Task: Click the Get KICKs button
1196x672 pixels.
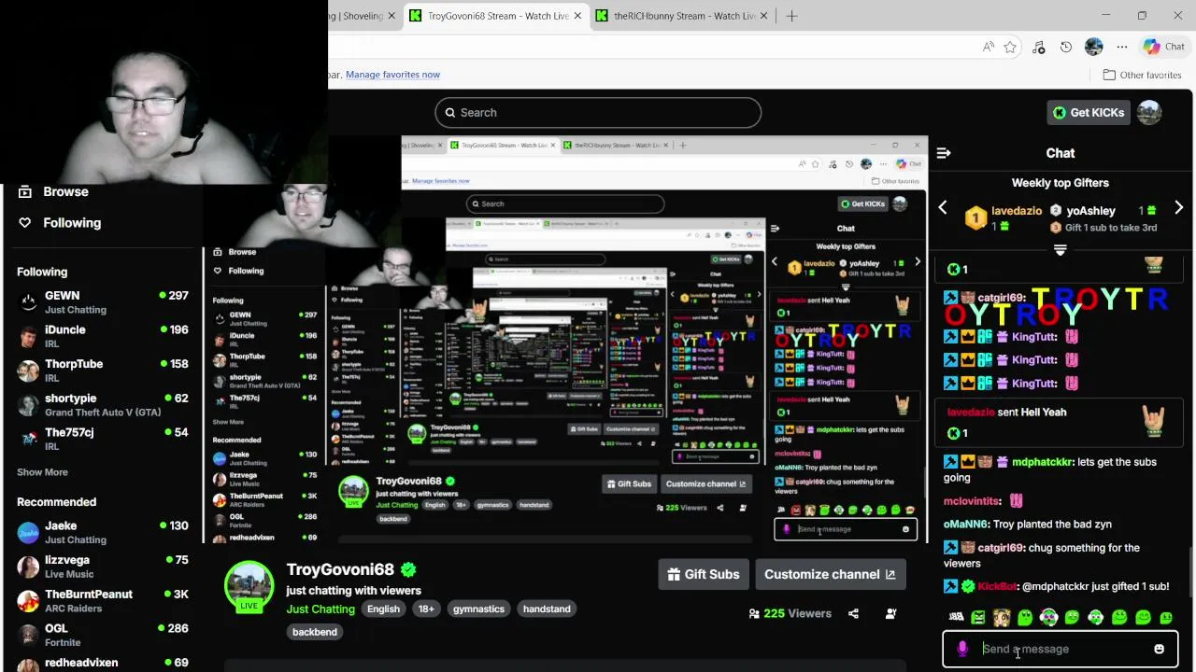Action: pyautogui.click(x=1088, y=112)
